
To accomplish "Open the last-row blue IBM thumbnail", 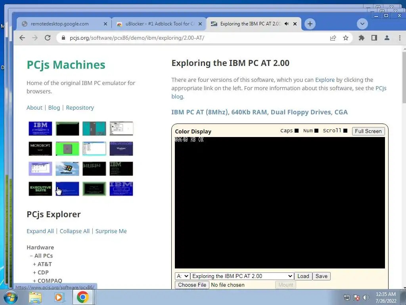I will pyautogui.click(x=121, y=189).
